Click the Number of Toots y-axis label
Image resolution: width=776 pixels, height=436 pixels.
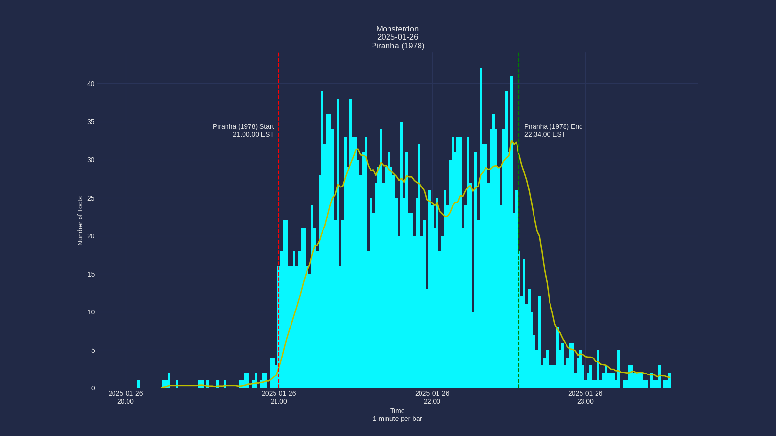click(x=81, y=220)
